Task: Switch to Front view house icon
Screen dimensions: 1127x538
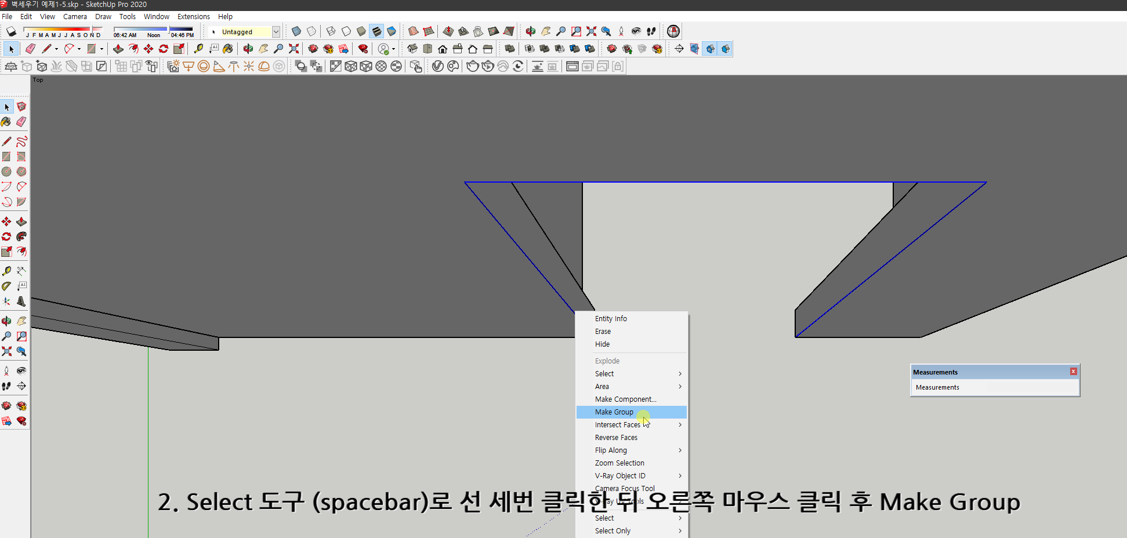Action: (x=443, y=49)
